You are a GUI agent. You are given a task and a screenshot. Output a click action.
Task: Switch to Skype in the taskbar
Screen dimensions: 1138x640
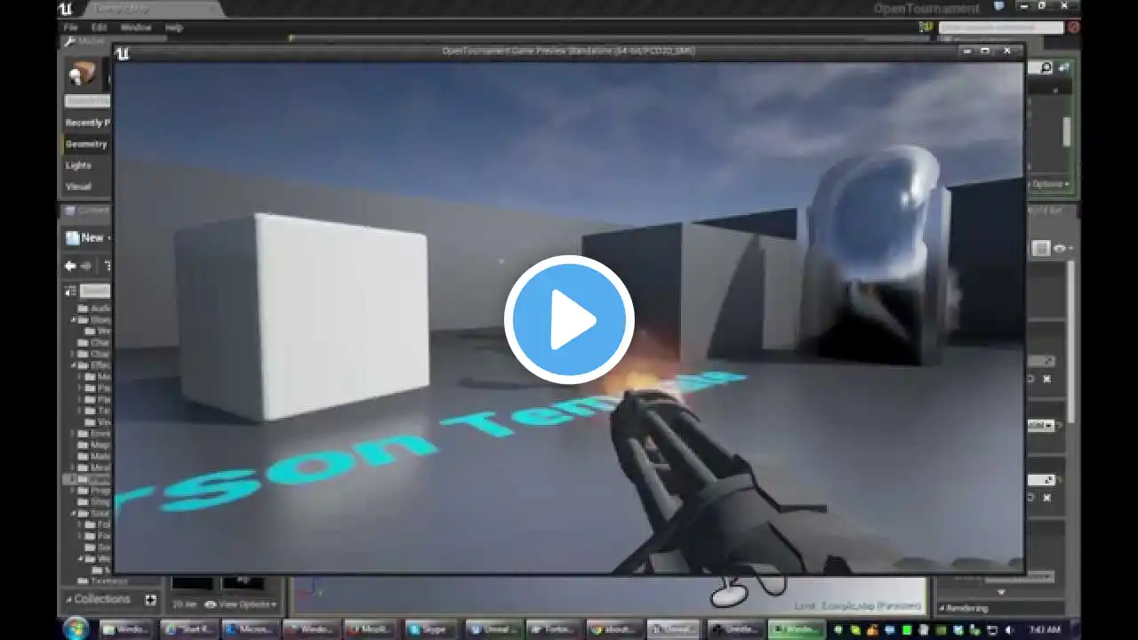tap(431, 629)
